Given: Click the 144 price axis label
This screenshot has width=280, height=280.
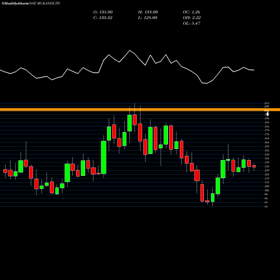Looking at the screenshot, I should pos(267,158).
